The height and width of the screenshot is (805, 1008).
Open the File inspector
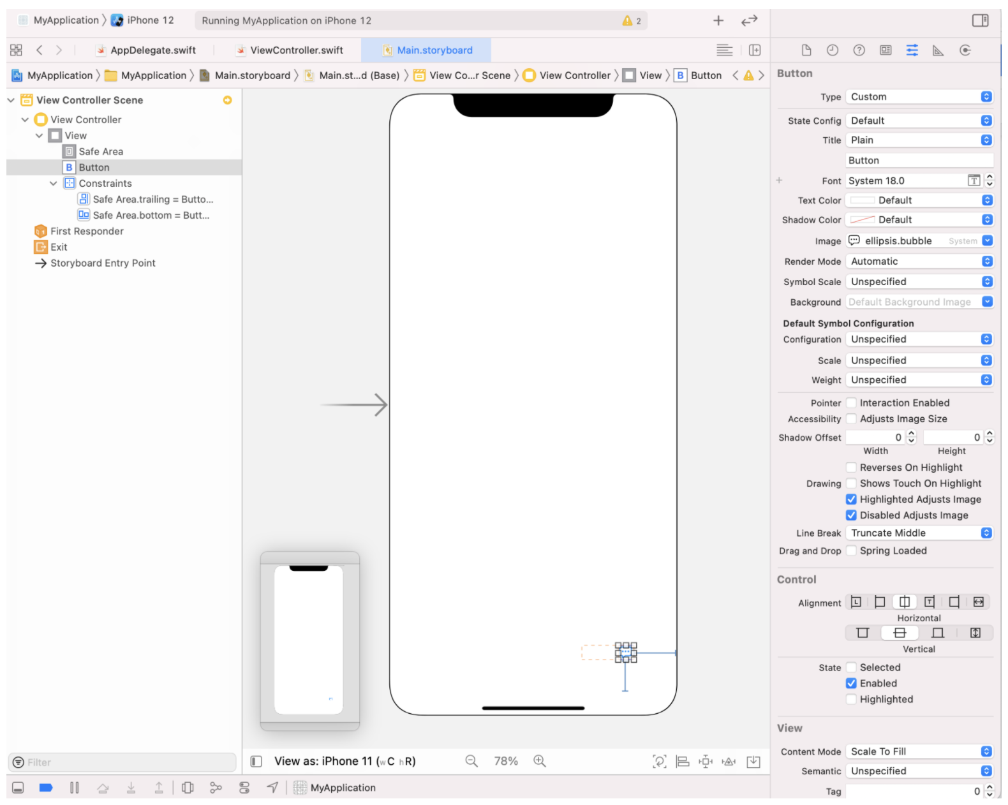point(806,50)
